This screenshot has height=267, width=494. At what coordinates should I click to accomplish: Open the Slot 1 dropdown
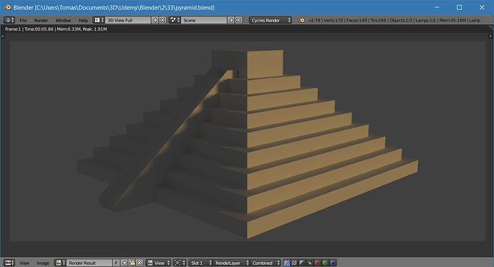(x=201, y=263)
